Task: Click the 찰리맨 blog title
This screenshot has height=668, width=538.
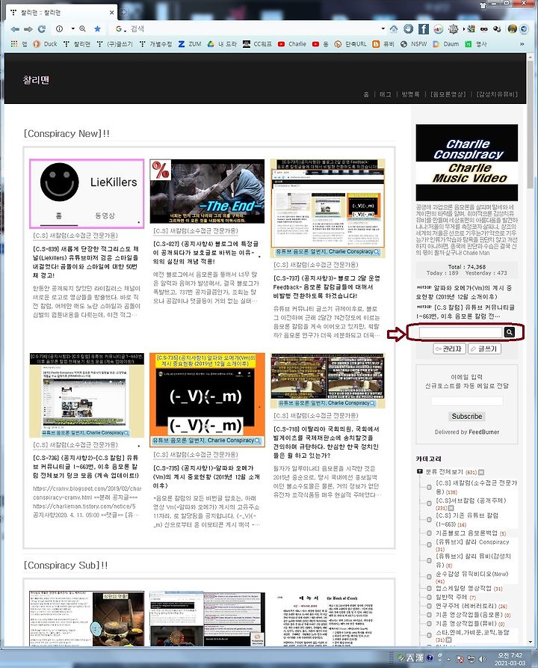Action: (36, 79)
